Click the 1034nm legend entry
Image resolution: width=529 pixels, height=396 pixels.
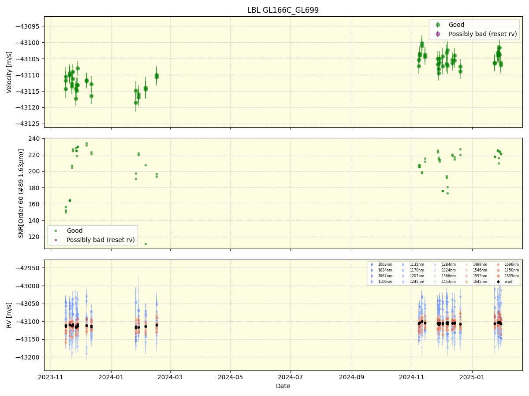pos(385,270)
